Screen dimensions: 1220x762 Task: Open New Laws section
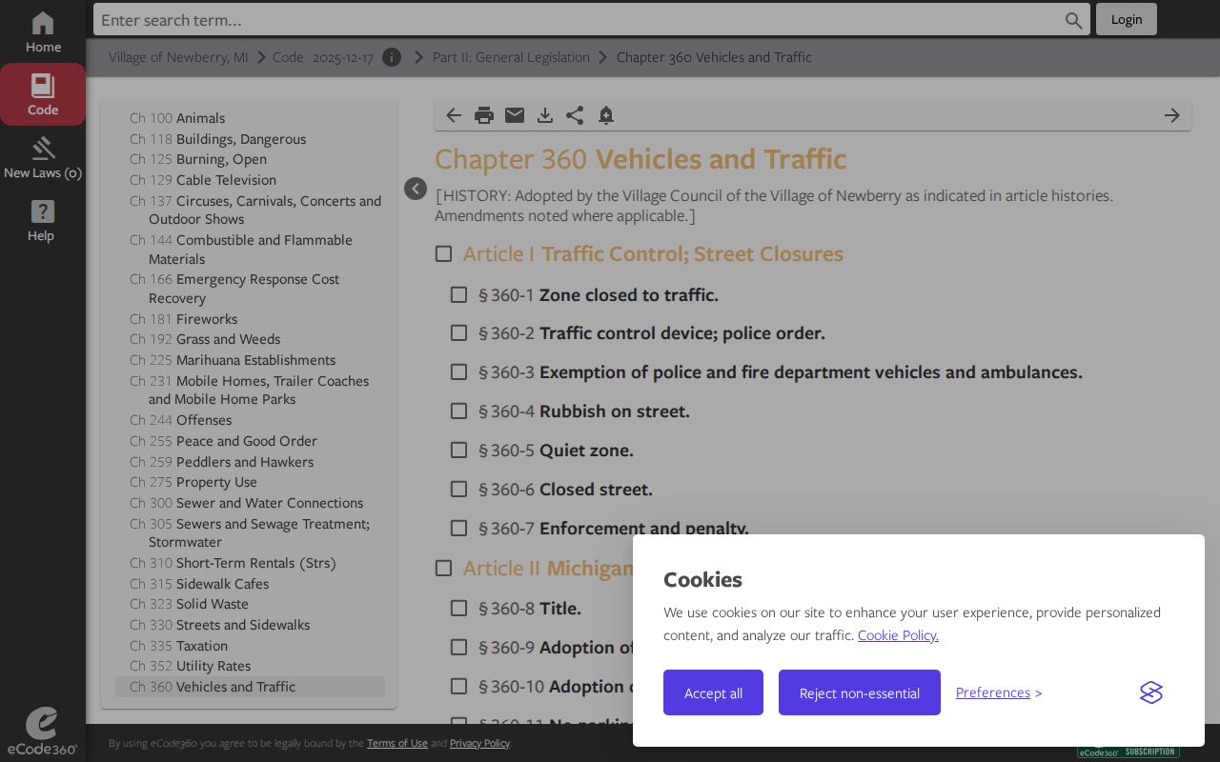tap(43, 157)
